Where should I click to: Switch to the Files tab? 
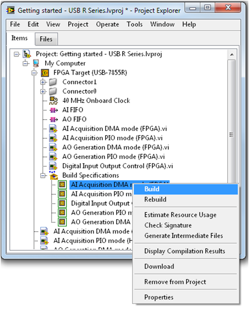(46, 39)
